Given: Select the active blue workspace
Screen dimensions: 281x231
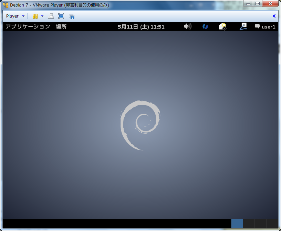Looking at the screenshot, I should [237, 223].
